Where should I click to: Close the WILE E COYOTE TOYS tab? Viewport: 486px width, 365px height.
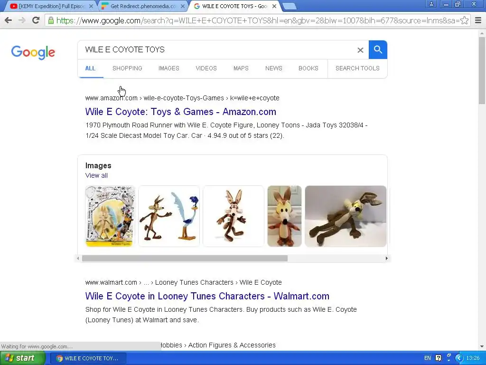point(274,6)
